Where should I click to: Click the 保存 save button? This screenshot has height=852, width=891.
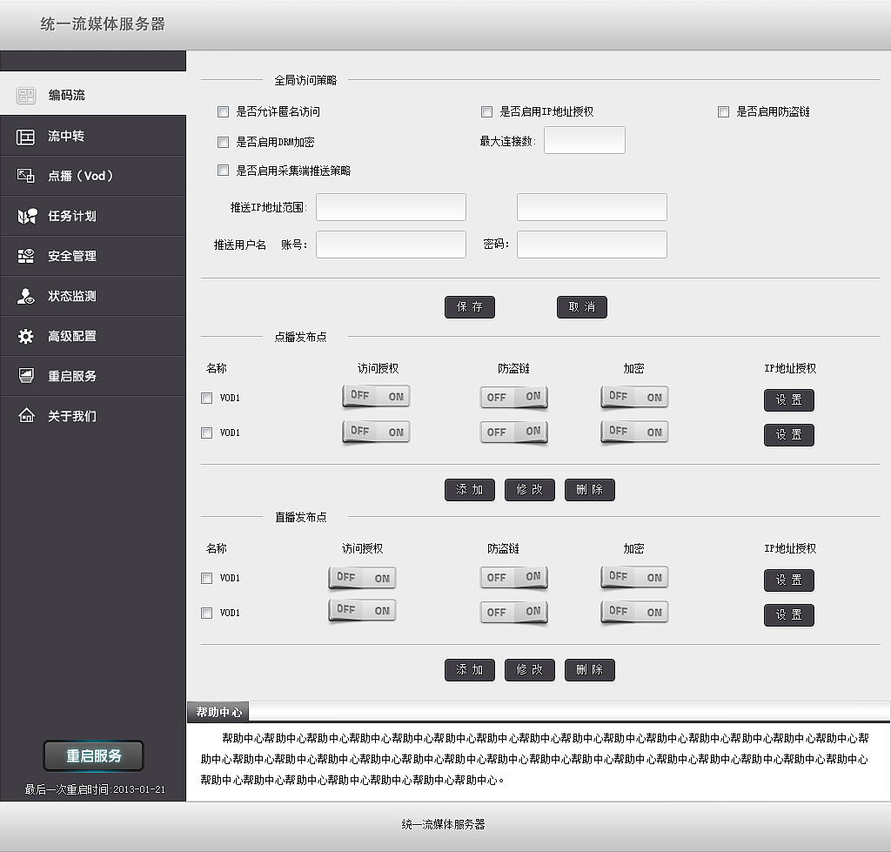click(x=469, y=306)
